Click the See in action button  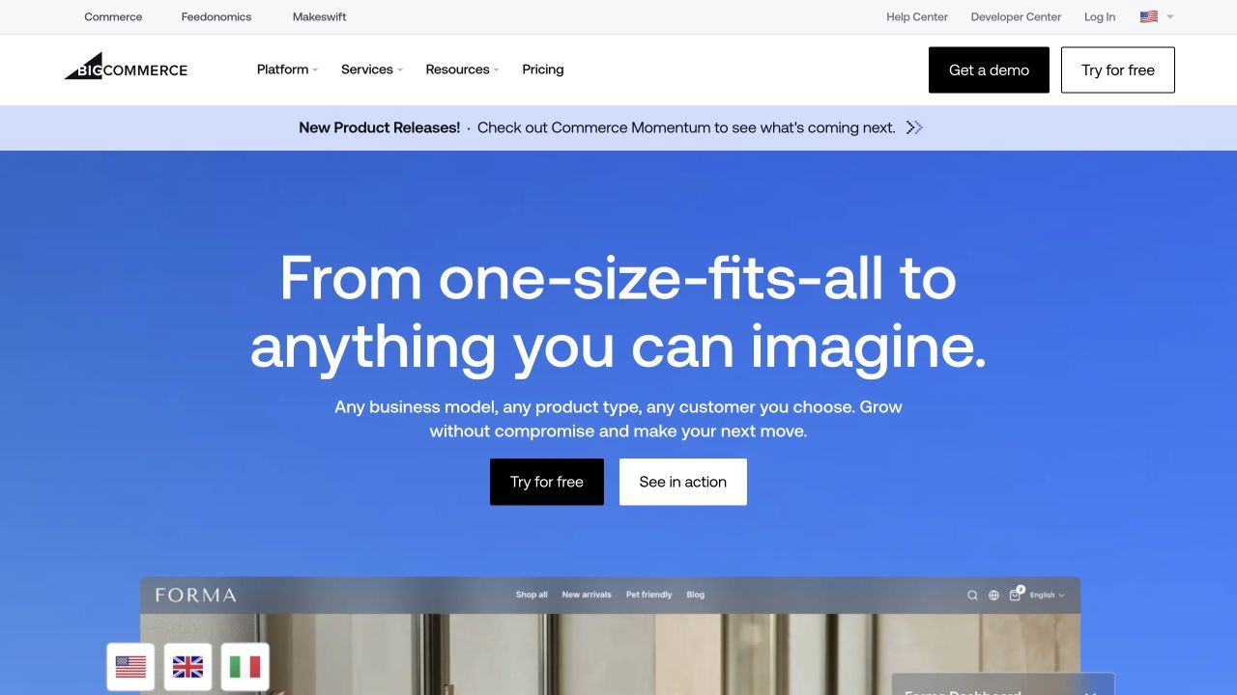683,482
